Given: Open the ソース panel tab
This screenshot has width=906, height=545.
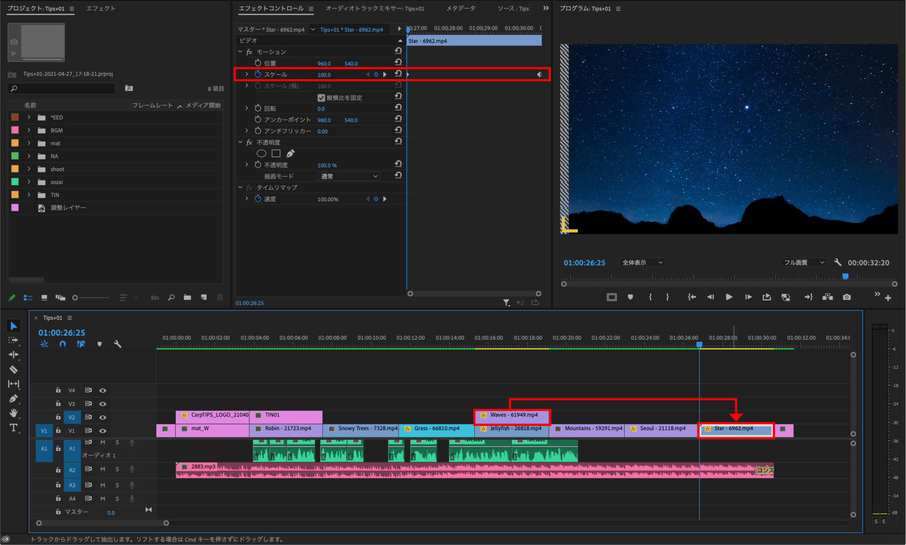Looking at the screenshot, I should (513, 9).
